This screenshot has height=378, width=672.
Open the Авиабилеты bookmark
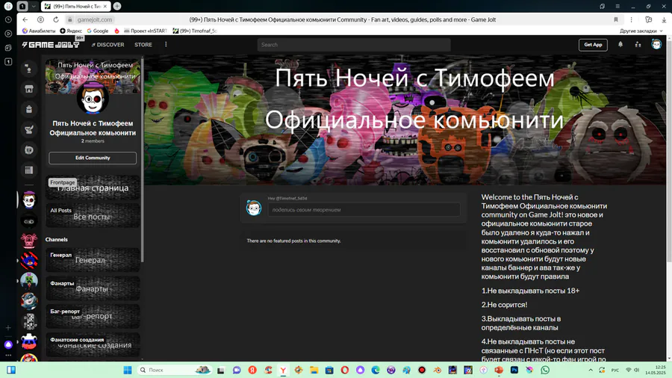tap(39, 31)
